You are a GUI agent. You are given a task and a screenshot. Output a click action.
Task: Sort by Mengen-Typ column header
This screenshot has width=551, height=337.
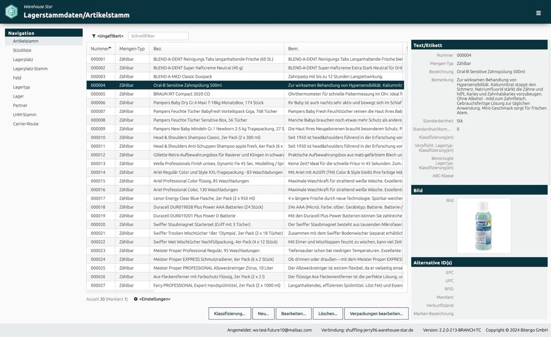(x=132, y=49)
